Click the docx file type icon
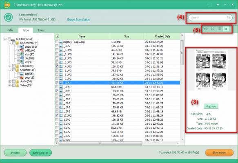Screen dimensions: 238x163 22,46
